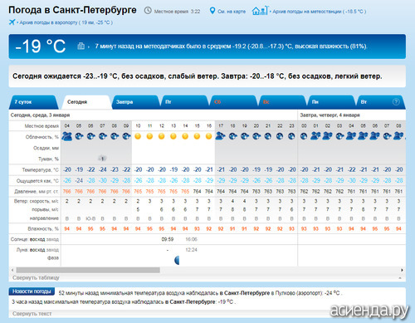
Task: Click the city sensors building icon
Action: (81, 46)
